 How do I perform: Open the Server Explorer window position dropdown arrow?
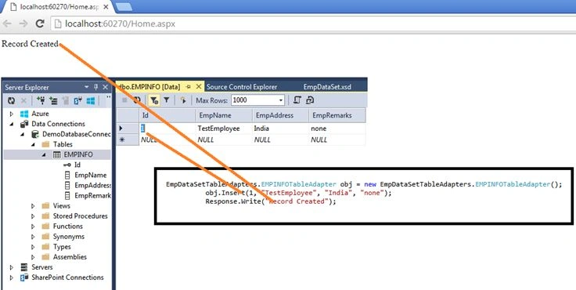tap(87, 87)
